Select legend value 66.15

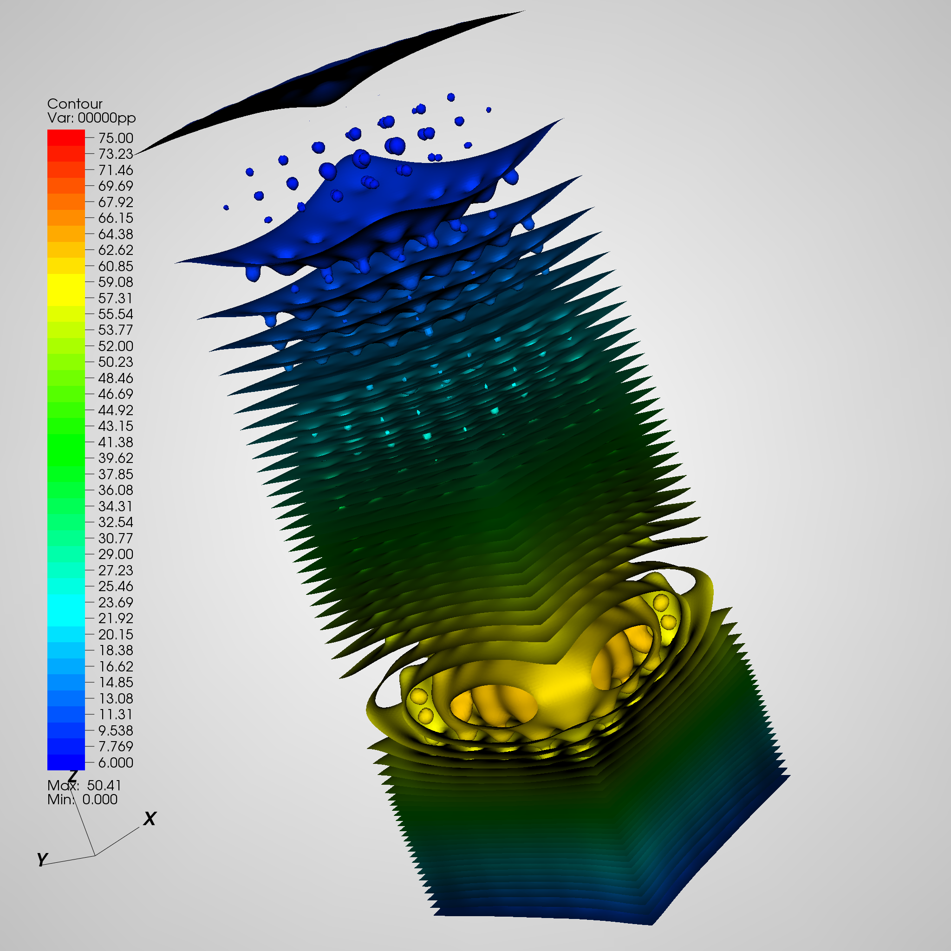click(x=116, y=218)
